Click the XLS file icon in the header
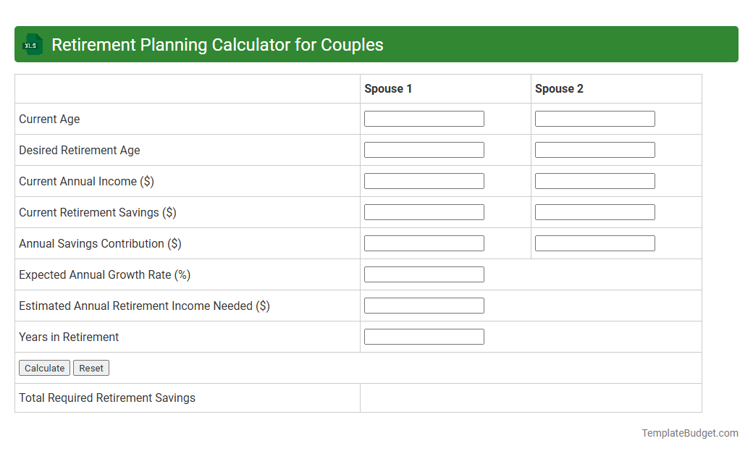 (32, 44)
